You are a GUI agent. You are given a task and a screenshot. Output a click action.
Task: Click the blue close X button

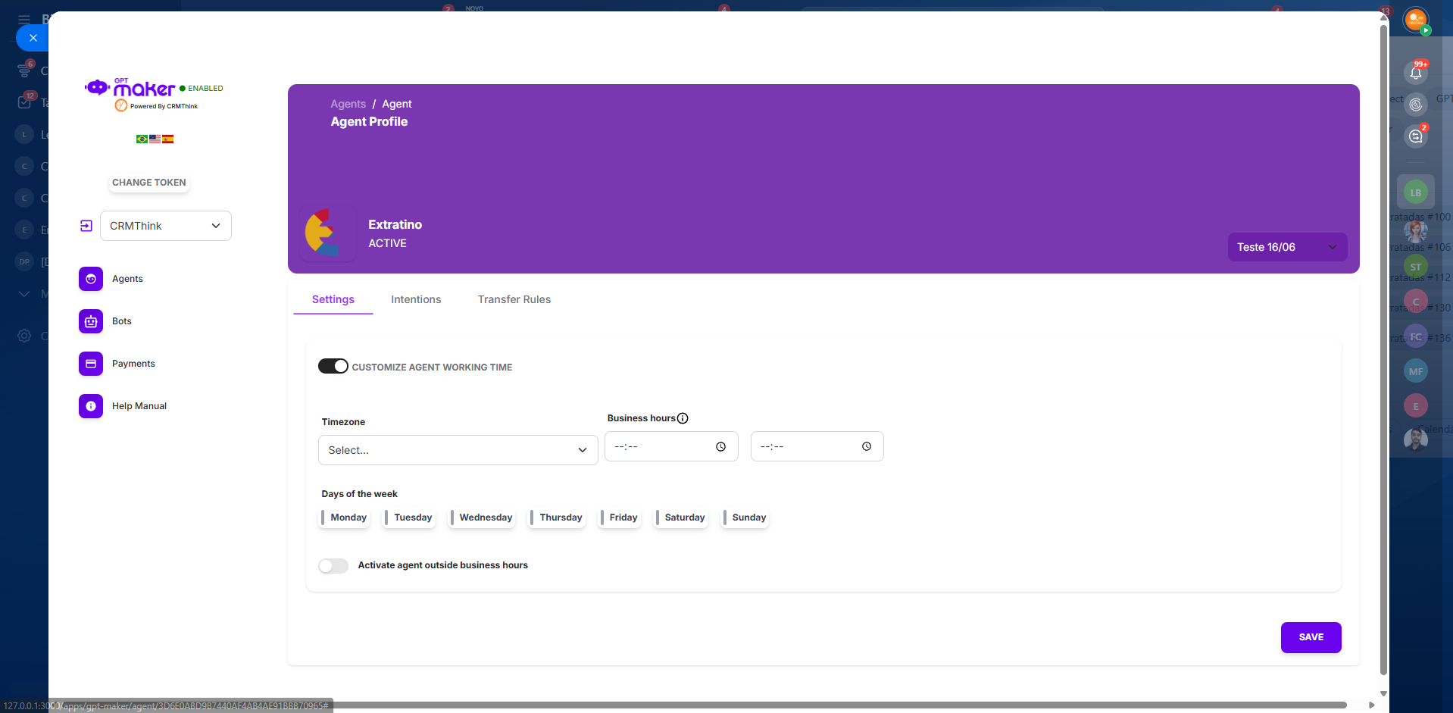pyautogui.click(x=33, y=38)
